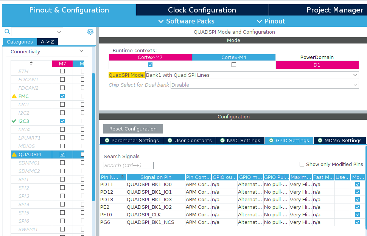Click the left peripheral list vertical scrollbar

pos(93,136)
